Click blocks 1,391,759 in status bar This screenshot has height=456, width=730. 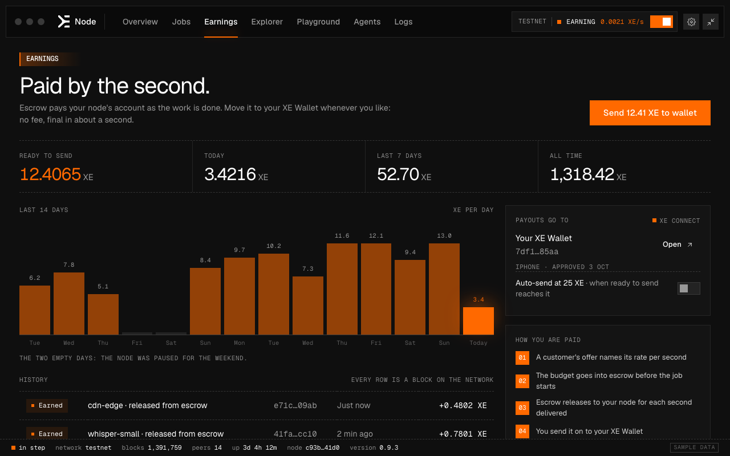tap(152, 447)
